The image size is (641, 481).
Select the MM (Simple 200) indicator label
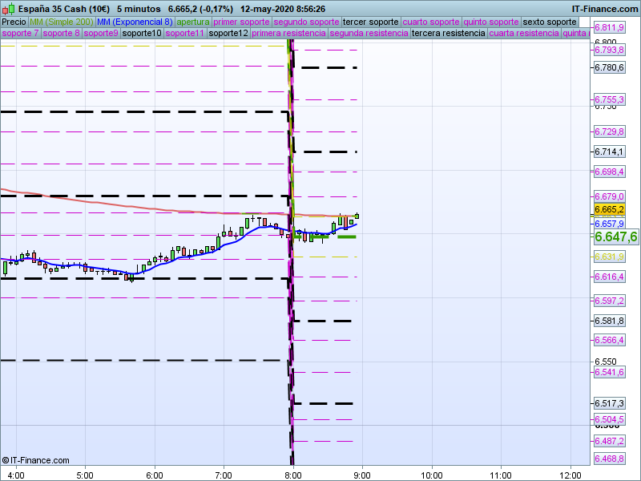point(62,22)
